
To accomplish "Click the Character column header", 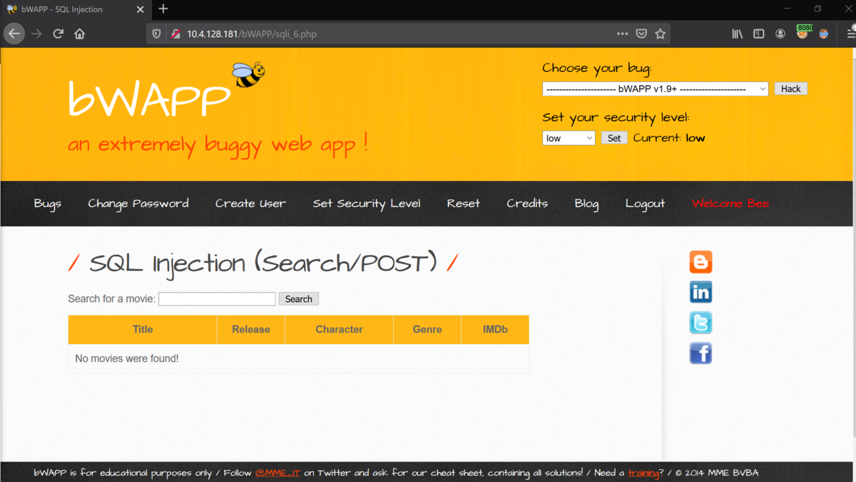I will pyautogui.click(x=339, y=330).
